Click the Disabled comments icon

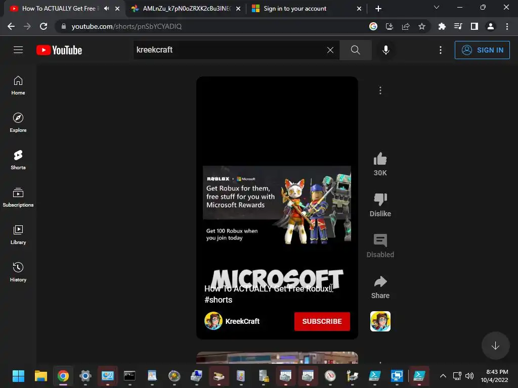tap(380, 240)
